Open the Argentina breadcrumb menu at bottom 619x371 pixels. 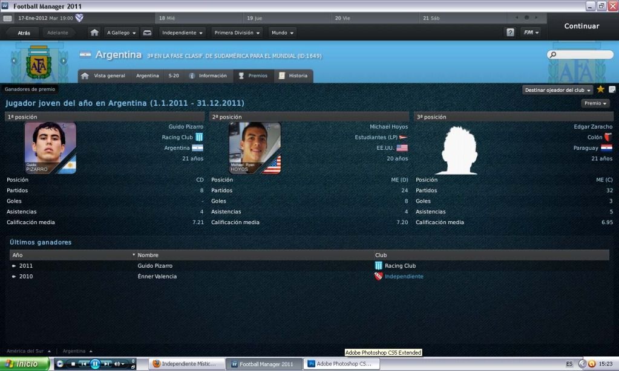coord(77,351)
